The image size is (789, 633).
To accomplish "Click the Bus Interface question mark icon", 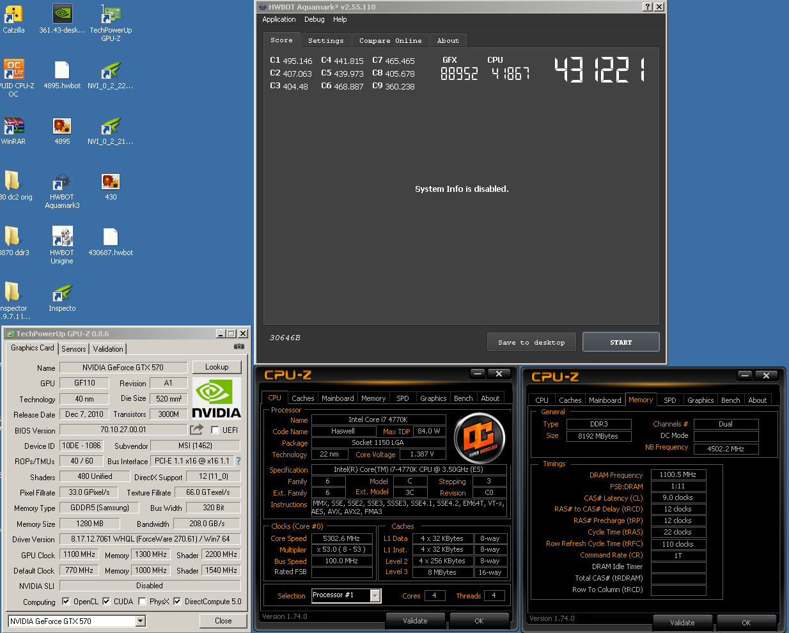I will (238, 460).
